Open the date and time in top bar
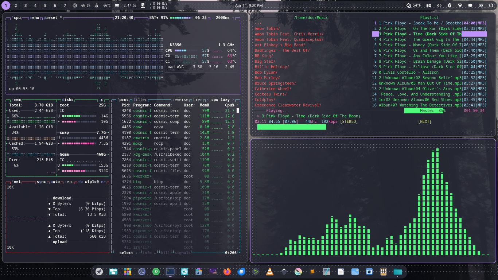This screenshot has height=280, width=498. pyautogui.click(x=249, y=5)
